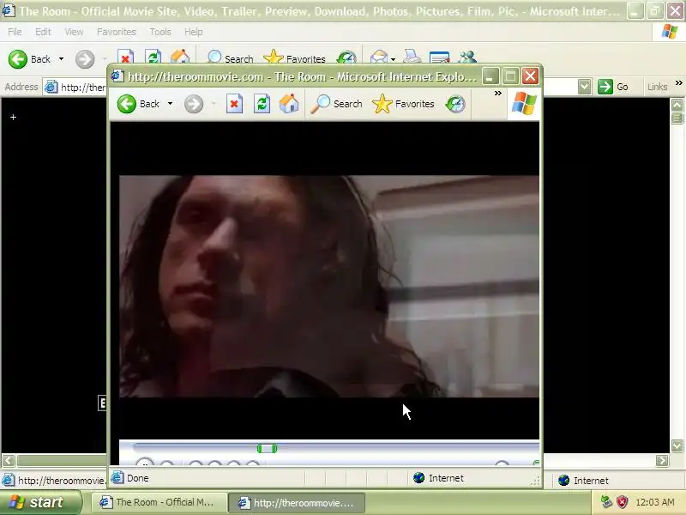Open the Favorites menu
This screenshot has width=686, height=515.
coord(117,32)
